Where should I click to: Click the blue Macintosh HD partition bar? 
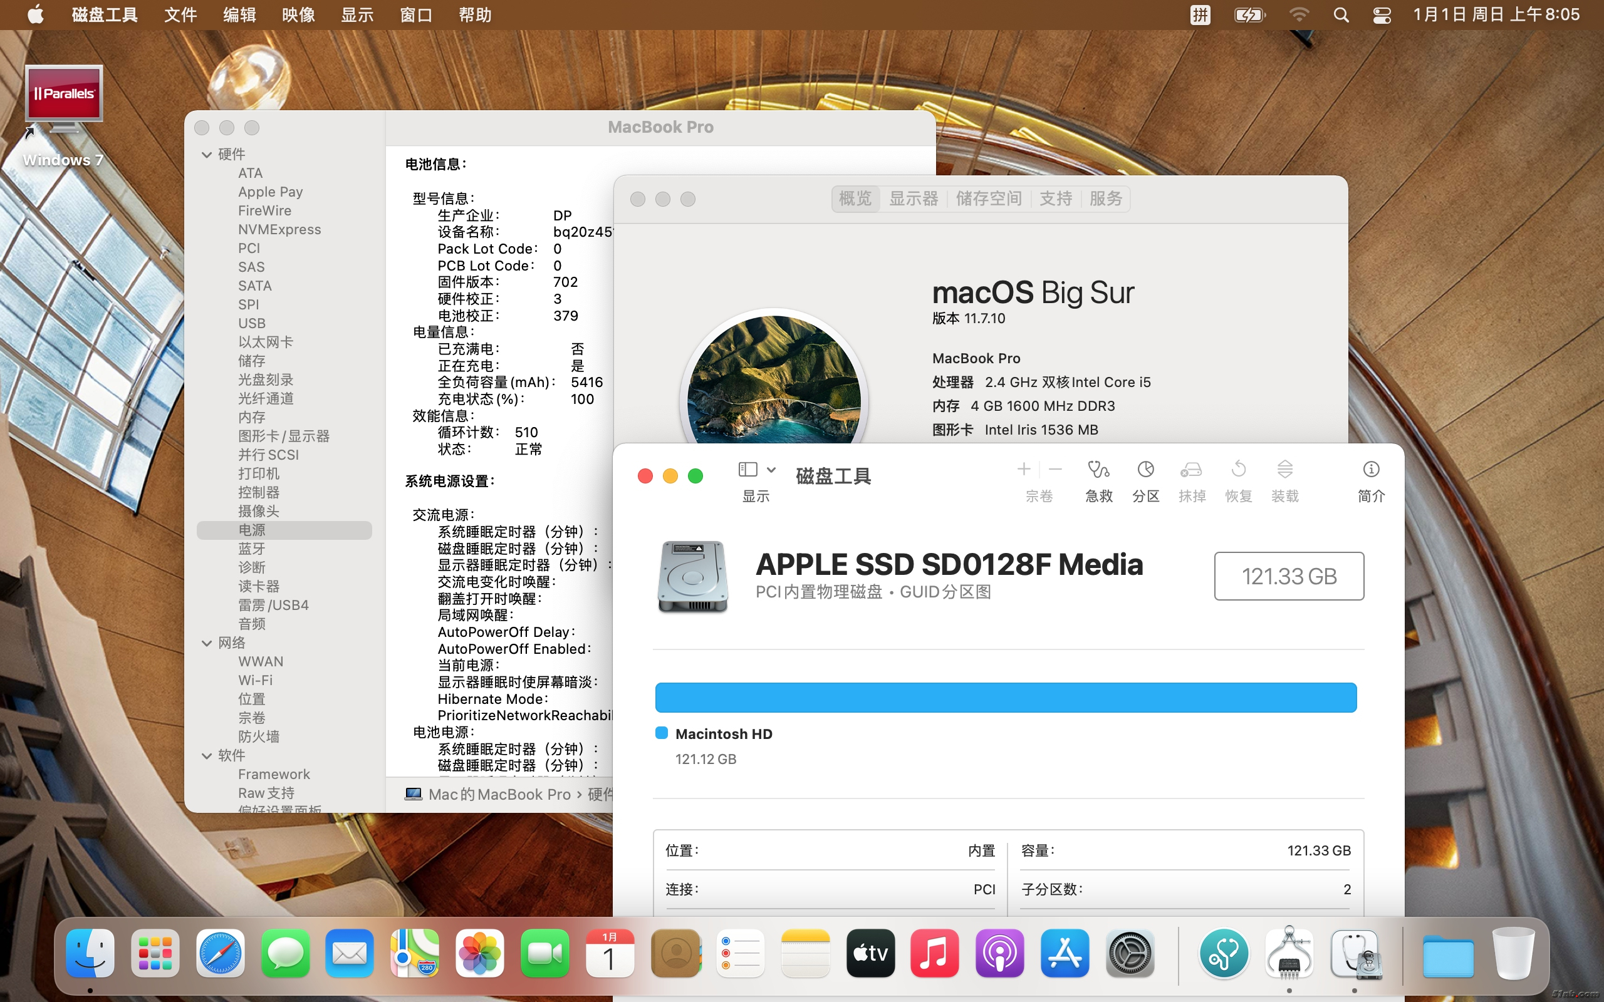[1006, 698]
